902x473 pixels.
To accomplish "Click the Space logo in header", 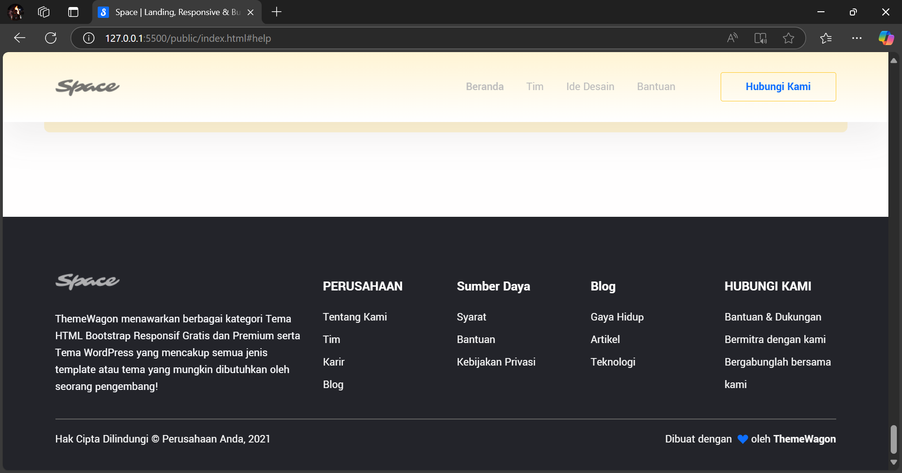I will (x=87, y=87).
